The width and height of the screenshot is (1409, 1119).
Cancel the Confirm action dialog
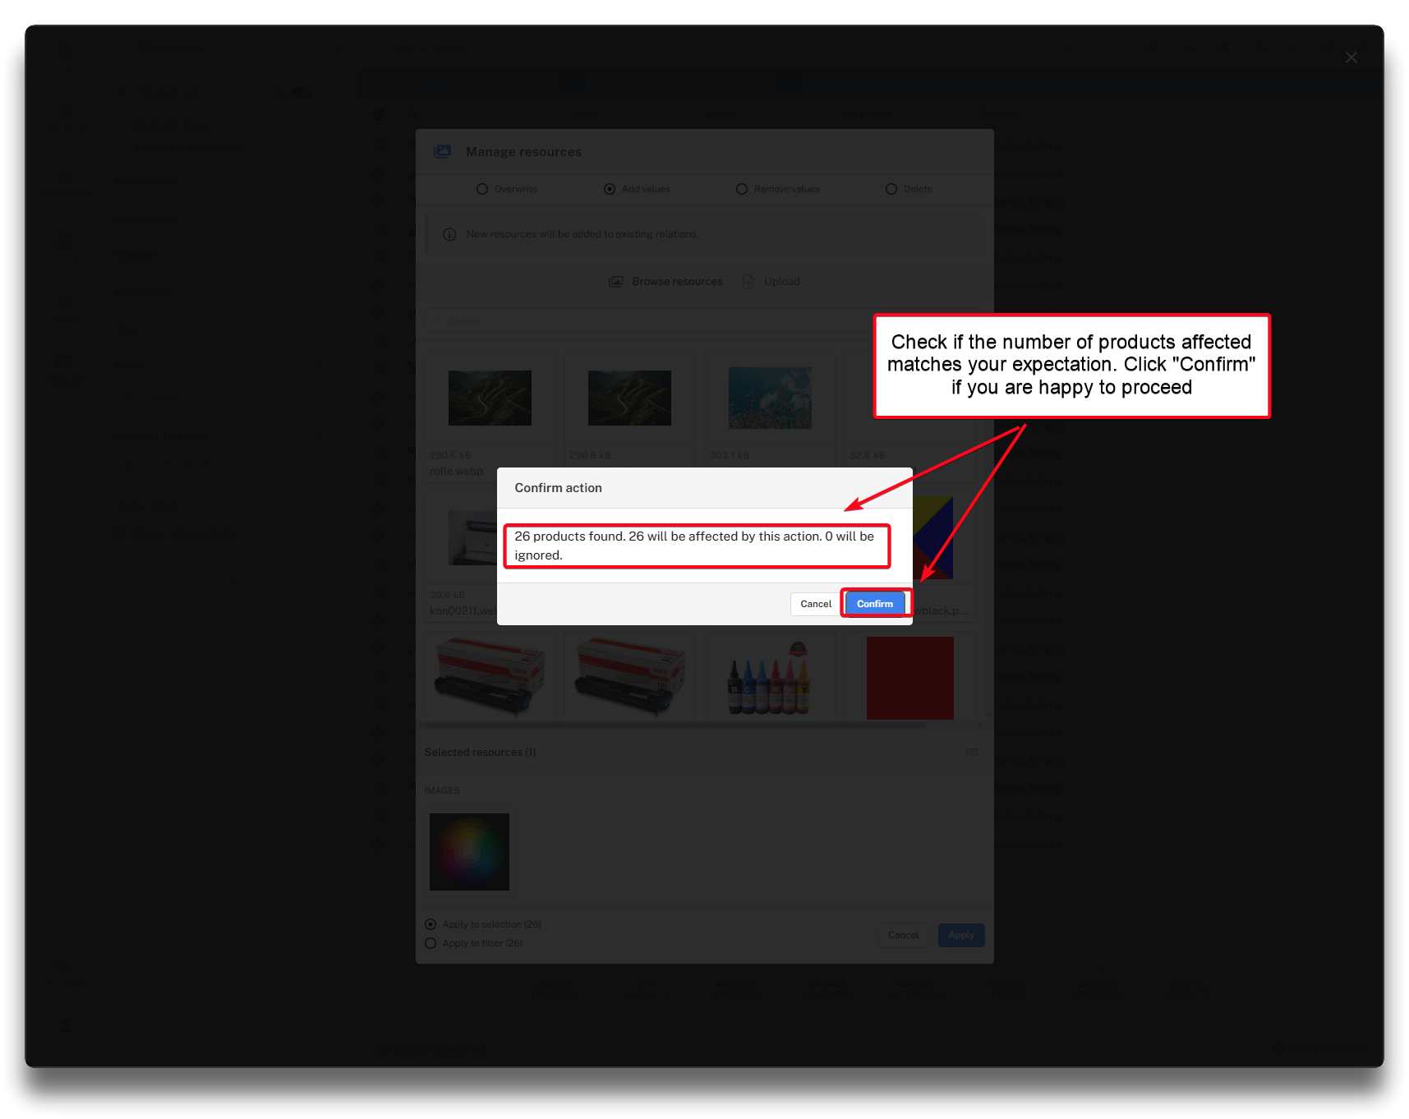click(x=815, y=604)
